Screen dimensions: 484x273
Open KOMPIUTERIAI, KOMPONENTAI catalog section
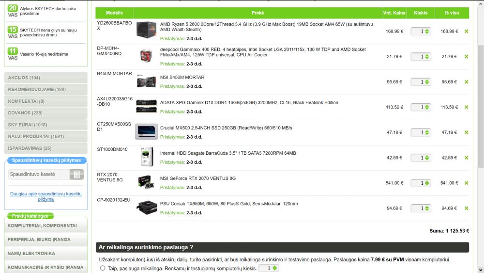(x=45, y=225)
